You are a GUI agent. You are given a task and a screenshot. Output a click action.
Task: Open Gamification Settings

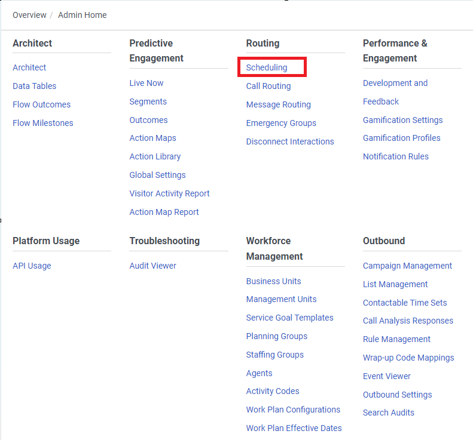pos(402,120)
